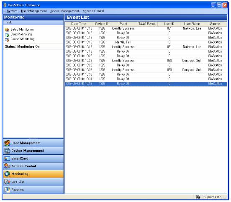This screenshot has width=231, height=202.
Task: Click the SmartCard sidebar icon
Action: tap(7, 159)
